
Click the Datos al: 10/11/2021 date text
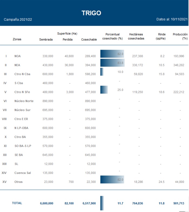pyautogui.click(x=172, y=19)
